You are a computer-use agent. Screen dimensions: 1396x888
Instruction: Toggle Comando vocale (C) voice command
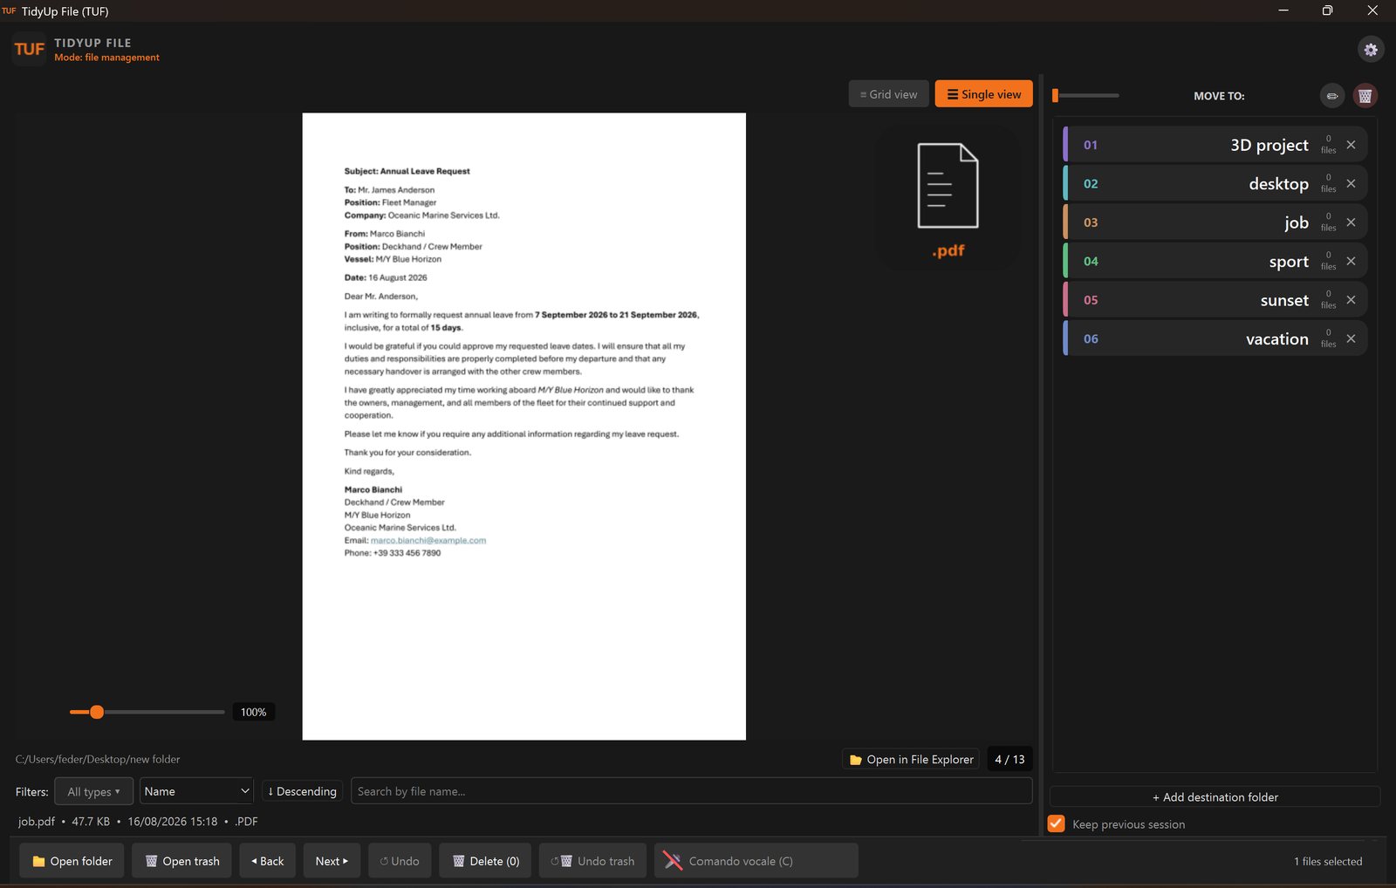click(x=756, y=861)
